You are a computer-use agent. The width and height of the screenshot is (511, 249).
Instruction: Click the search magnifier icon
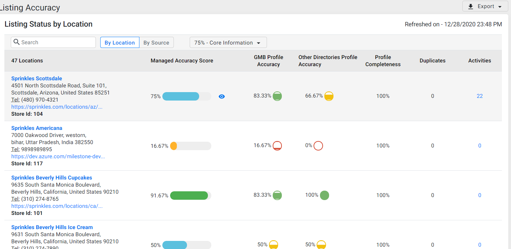coord(17,42)
